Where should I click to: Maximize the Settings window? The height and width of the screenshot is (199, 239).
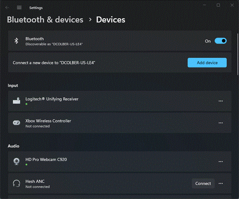click(218, 5)
